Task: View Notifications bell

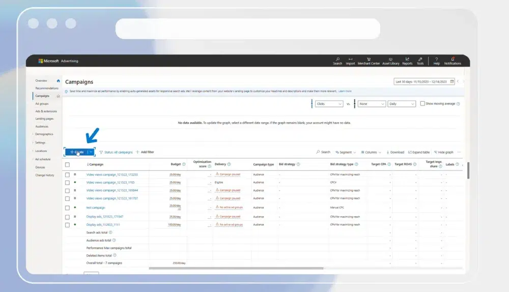Action: pos(453,61)
